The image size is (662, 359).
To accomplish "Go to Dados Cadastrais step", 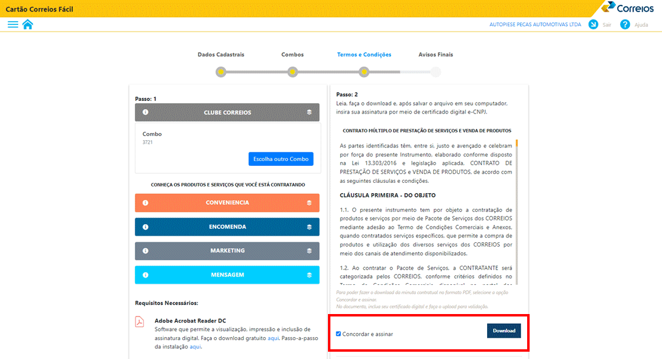I will coord(221,55).
